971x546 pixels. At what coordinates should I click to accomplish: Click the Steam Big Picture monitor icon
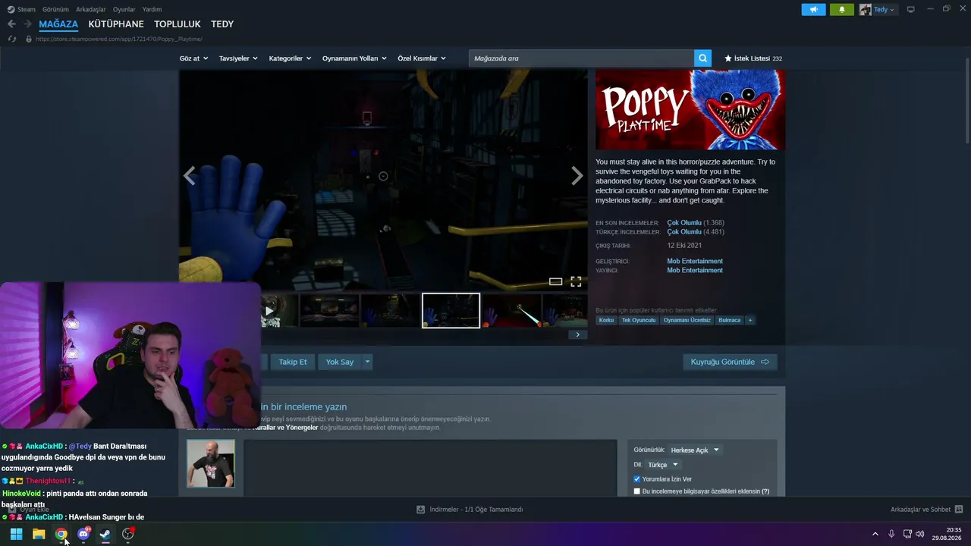click(x=910, y=10)
